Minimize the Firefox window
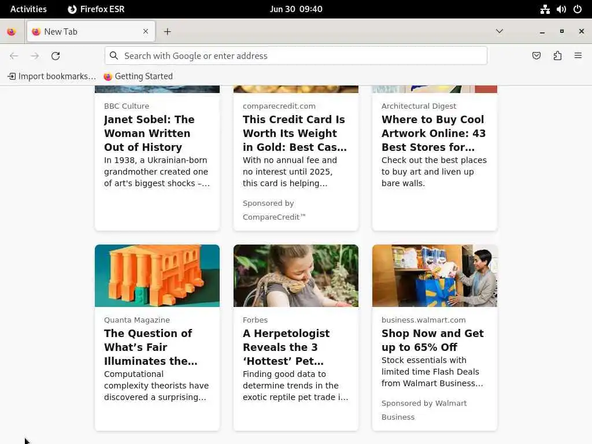Viewport: 592px width, 444px height. click(x=542, y=32)
